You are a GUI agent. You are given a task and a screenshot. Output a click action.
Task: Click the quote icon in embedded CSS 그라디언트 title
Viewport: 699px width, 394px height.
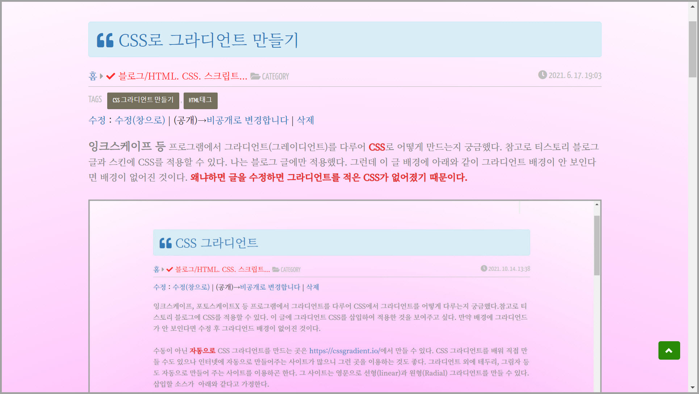coord(166,243)
